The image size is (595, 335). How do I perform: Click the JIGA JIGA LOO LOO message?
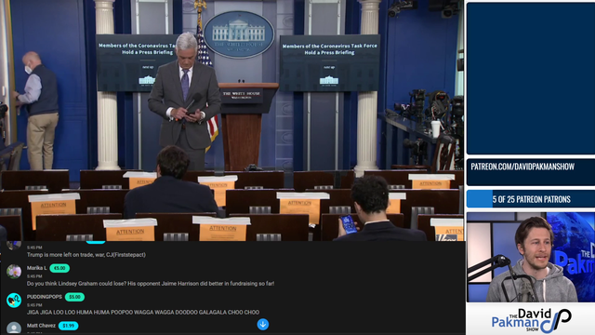[x=143, y=313]
